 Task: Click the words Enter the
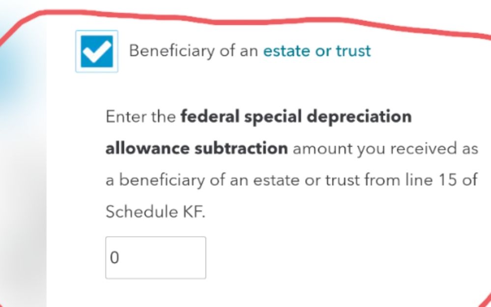click(141, 118)
